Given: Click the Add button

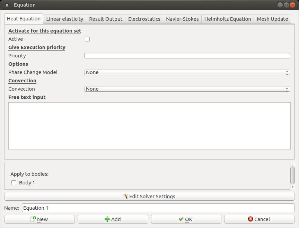Looking at the screenshot, I should tap(113, 219).
